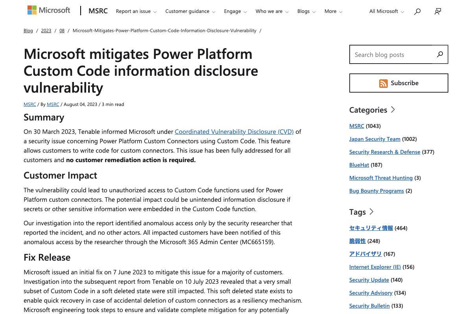Expand Categories with the arrow
This screenshot has height=314, width=472.
point(393,110)
